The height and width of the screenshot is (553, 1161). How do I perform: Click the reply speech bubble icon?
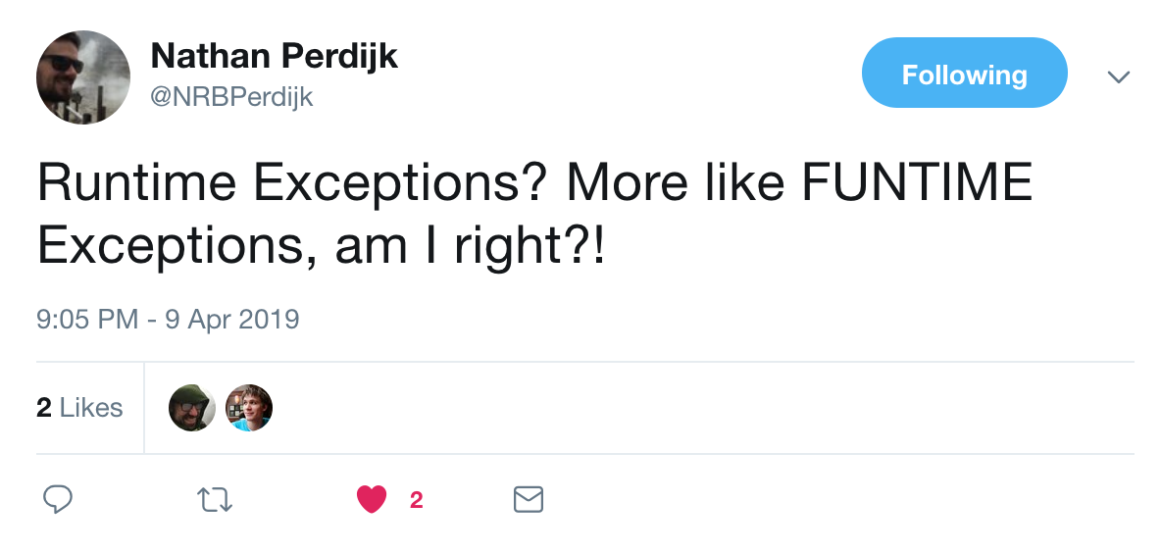coord(58,500)
